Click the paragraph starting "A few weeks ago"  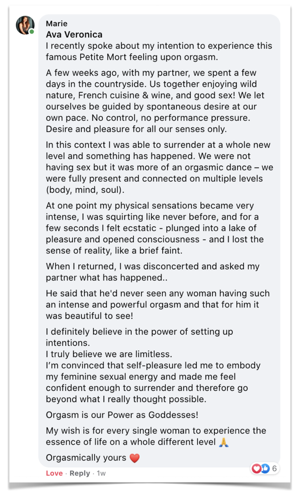tap(155, 101)
